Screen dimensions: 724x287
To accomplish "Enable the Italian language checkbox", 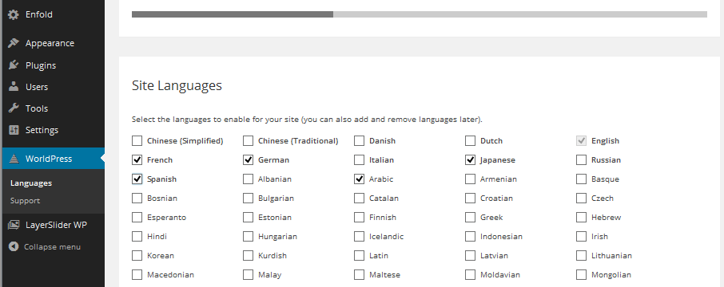I will click(x=359, y=160).
